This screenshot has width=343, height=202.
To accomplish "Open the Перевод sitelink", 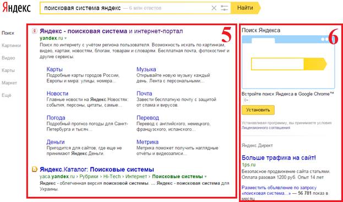I will (x=148, y=118).
